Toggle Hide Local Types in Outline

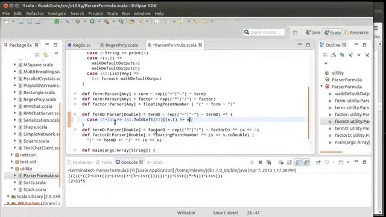pyautogui.click(x=367, y=55)
